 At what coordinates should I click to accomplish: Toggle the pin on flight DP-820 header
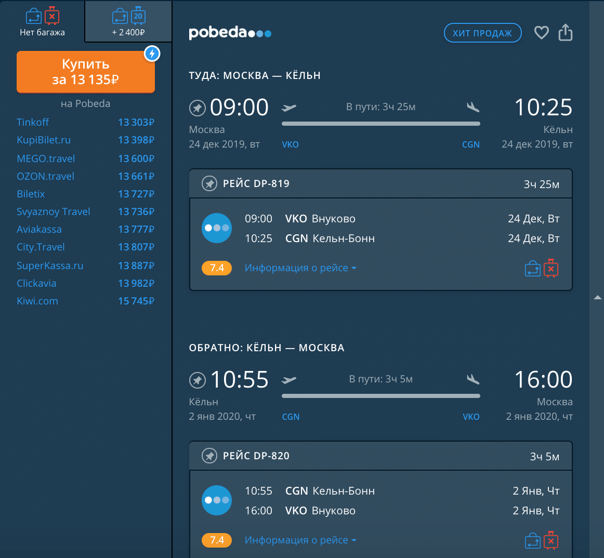[209, 456]
